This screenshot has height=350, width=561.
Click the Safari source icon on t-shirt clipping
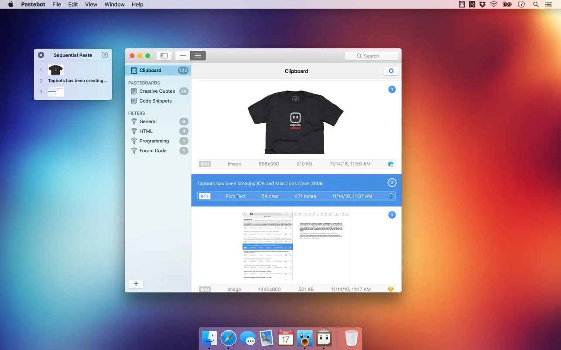pyautogui.click(x=390, y=164)
